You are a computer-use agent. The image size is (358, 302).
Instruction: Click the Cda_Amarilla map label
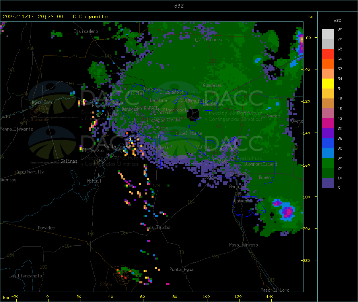coord(30,172)
